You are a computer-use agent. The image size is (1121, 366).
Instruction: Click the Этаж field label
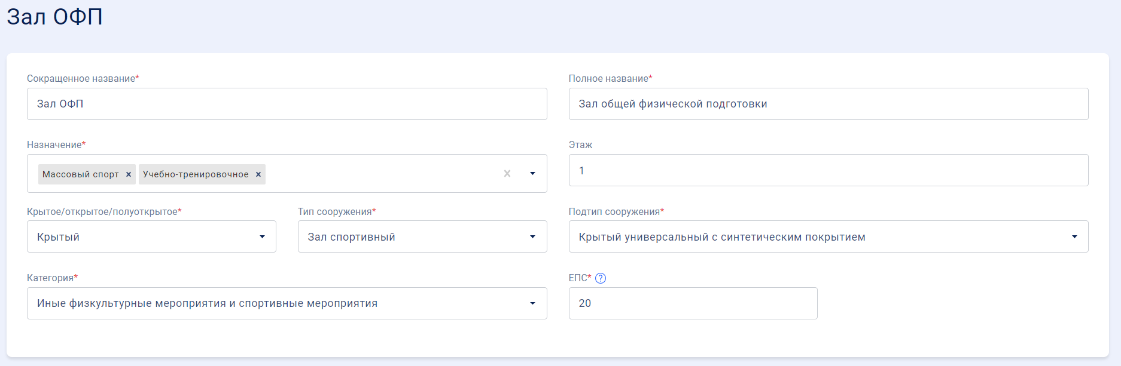580,145
